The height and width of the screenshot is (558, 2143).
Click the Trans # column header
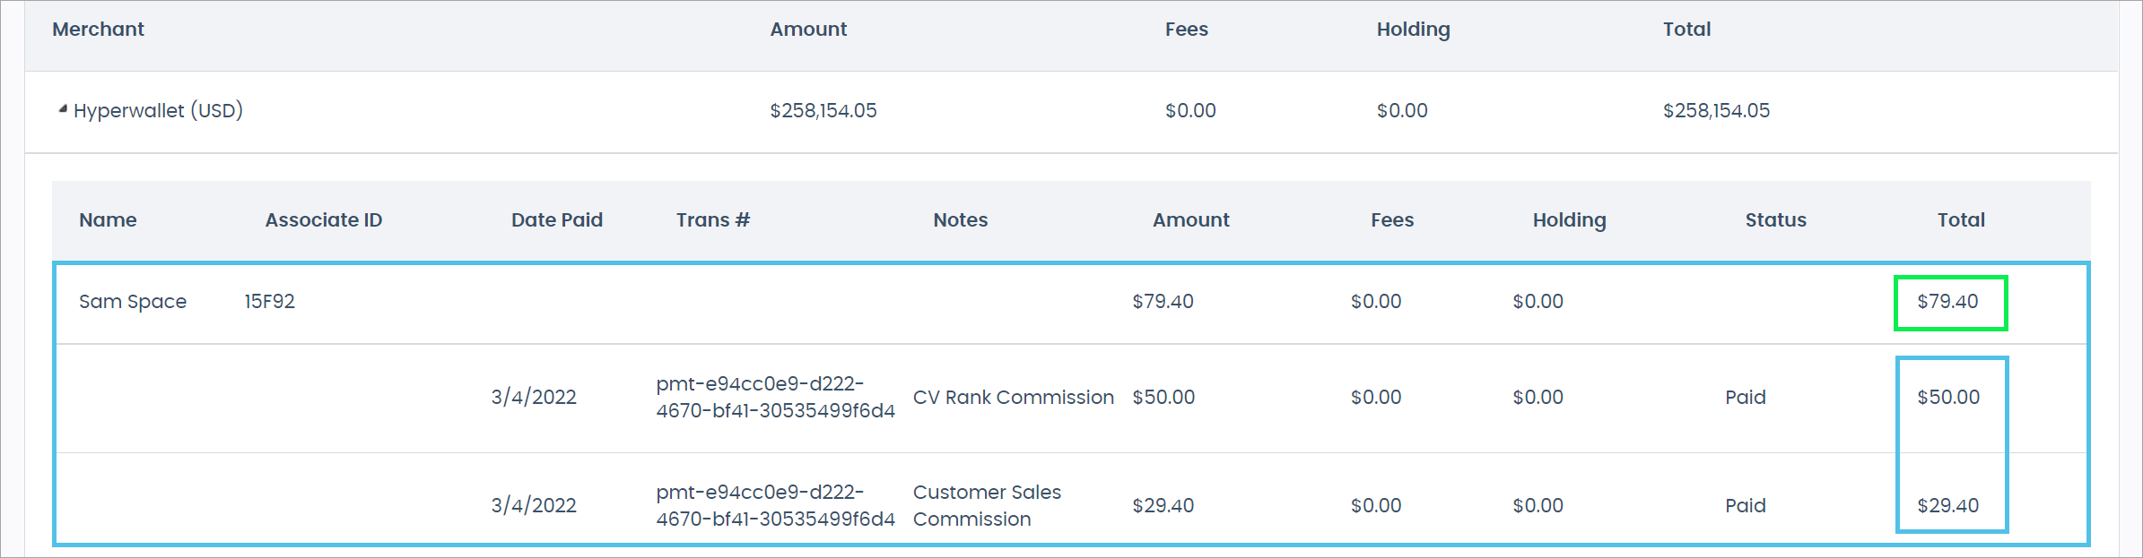712,220
